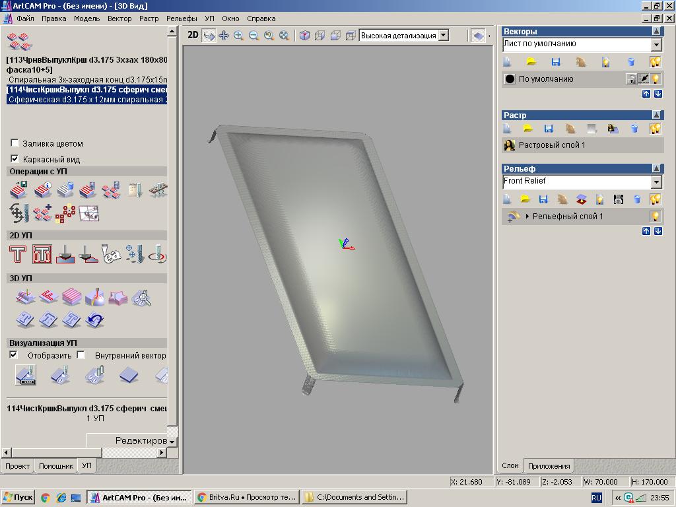Open the 2D profile toolpath tool
Screen dimensions: 676x507
tap(19, 254)
